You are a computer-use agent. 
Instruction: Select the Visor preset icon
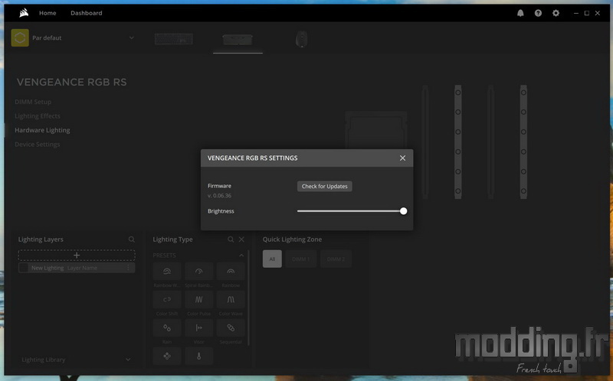pos(198,328)
